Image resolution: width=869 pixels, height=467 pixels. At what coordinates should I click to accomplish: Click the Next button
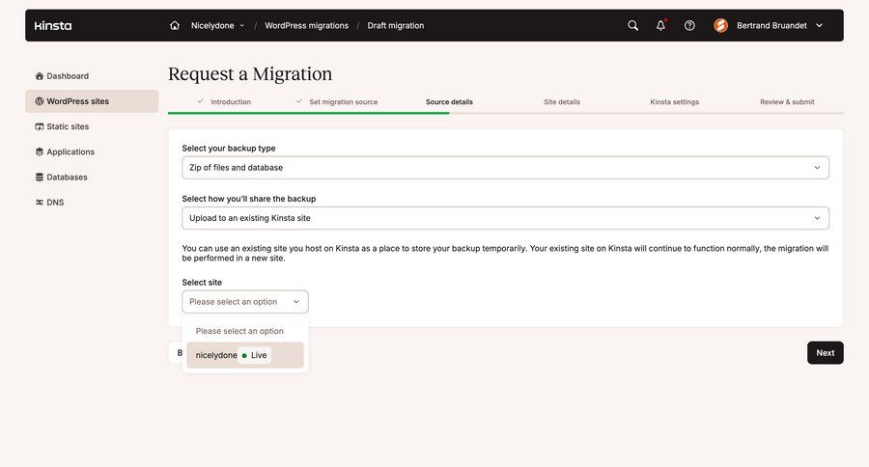[825, 353]
